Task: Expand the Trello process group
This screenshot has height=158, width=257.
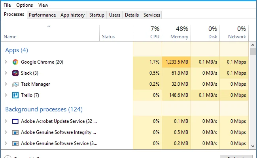Action: click(x=6, y=95)
